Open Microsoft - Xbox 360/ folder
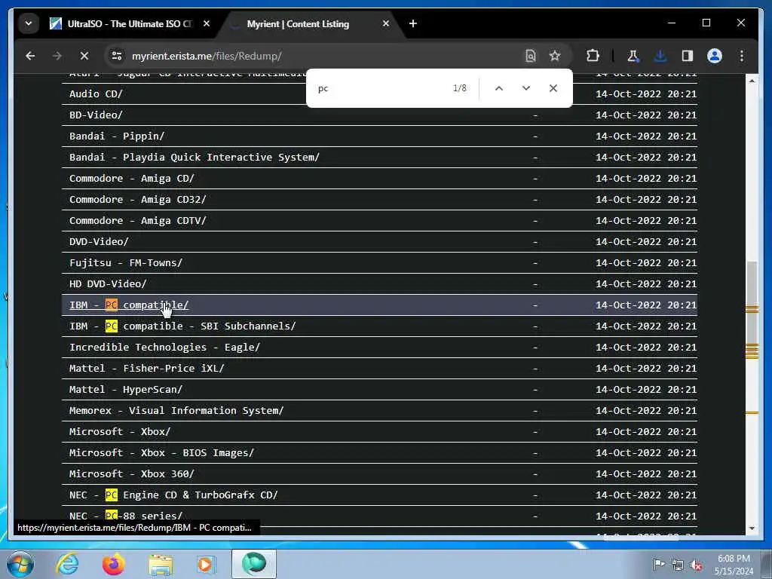The image size is (772, 579). (132, 474)
